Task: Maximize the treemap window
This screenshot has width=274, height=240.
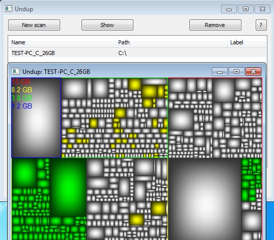Action: (236, 71)
